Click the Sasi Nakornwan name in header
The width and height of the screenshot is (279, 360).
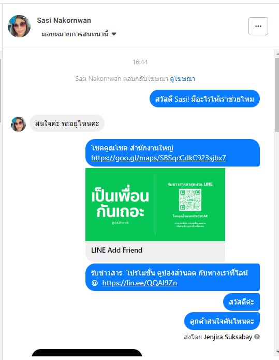point(64,20)
